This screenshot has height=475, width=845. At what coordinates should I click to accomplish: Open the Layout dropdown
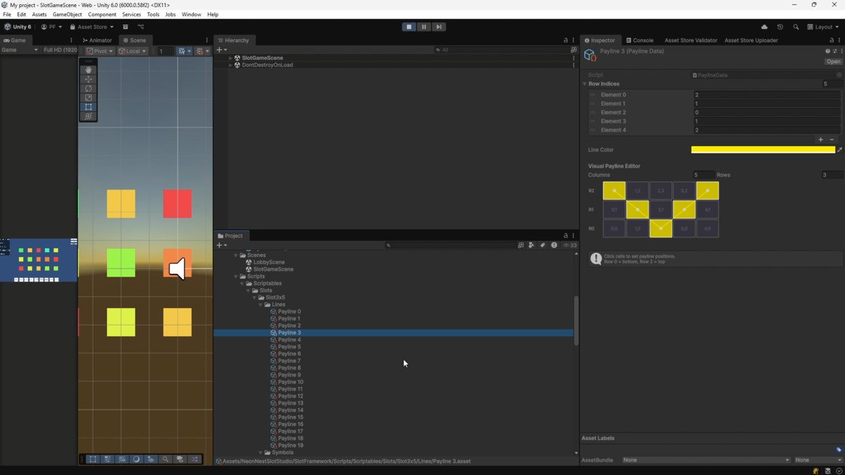822,27
